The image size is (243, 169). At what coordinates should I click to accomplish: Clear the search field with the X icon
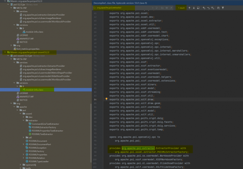[153, 8]
